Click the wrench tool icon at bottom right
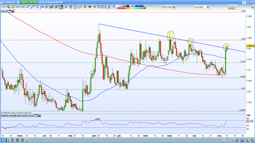The width and height of the screenshot is (255, 143). [237, 140]
